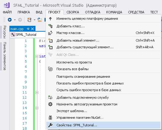Choose Изменить целевую платформу решения
The image size is (162, 130).
pos(103,19)
